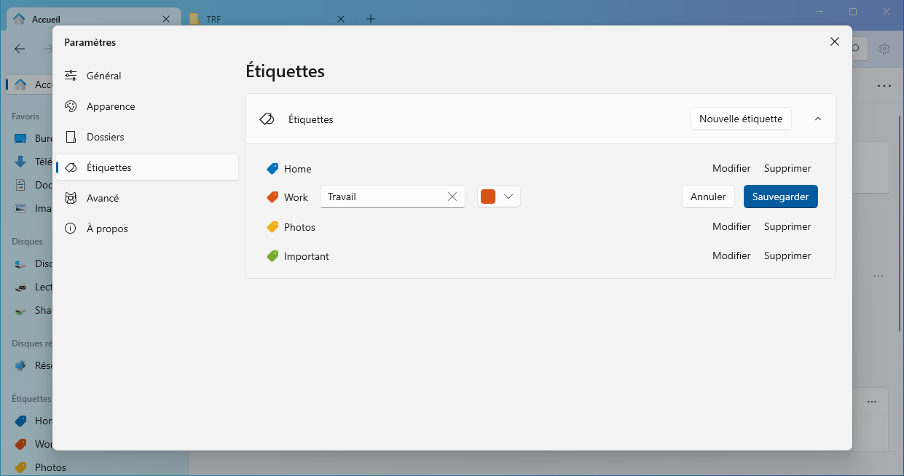
Task: Open the new tab plus button
Action: [x=371, y=19]
